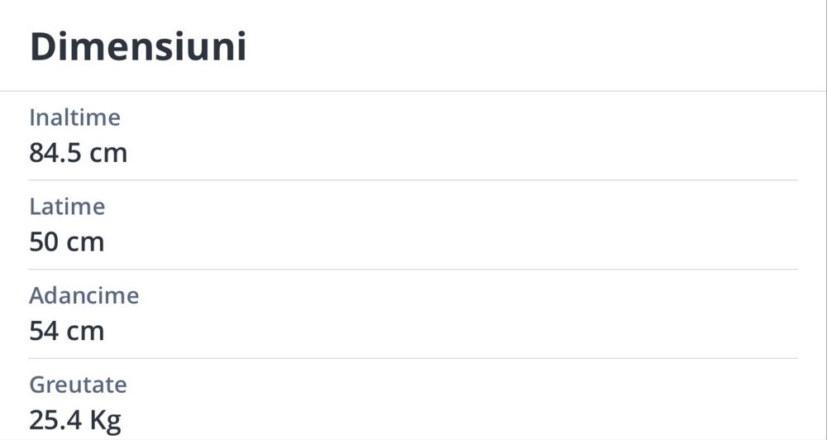This screenshot has width=827, height=440.
Task: Click divider between Adancime and Greutate rows
Action: click(x=413, y=358)
